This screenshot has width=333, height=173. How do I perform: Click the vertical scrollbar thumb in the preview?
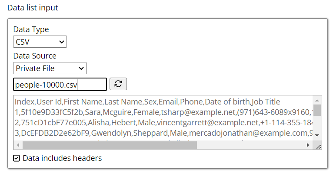(x=317, y=110)
